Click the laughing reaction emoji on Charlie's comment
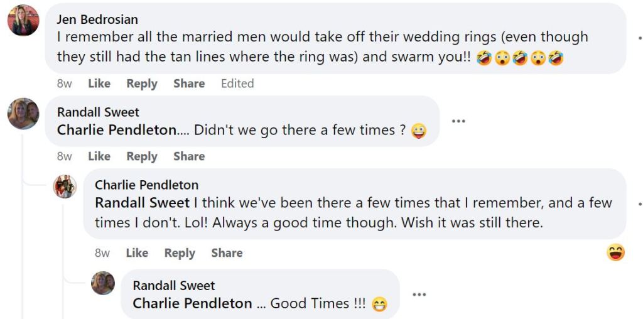643x319 pixels. point(615,252)
